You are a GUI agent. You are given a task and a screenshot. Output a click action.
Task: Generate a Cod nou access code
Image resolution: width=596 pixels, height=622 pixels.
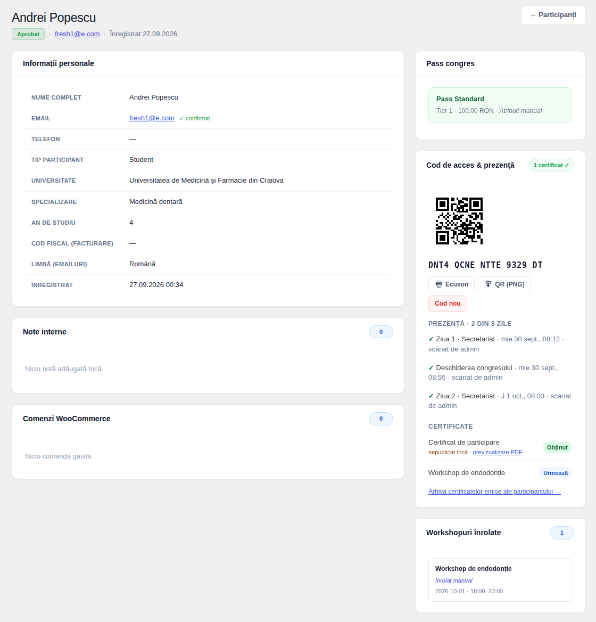point(448,304)
